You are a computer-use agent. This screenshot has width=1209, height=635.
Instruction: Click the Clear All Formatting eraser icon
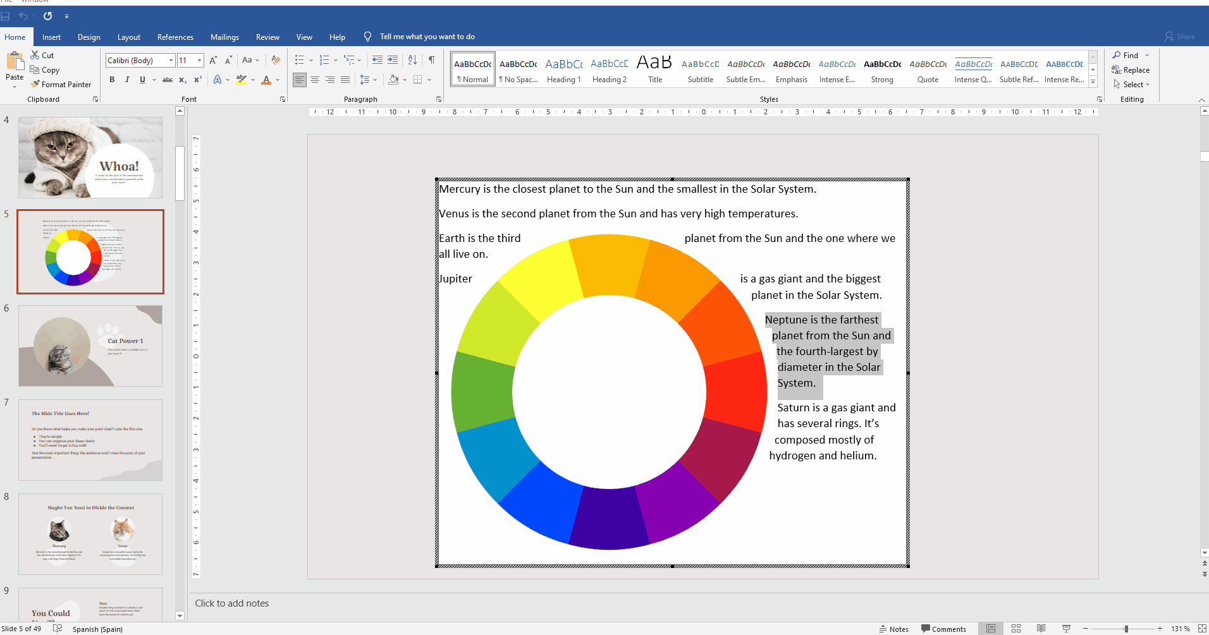(276, 60)
